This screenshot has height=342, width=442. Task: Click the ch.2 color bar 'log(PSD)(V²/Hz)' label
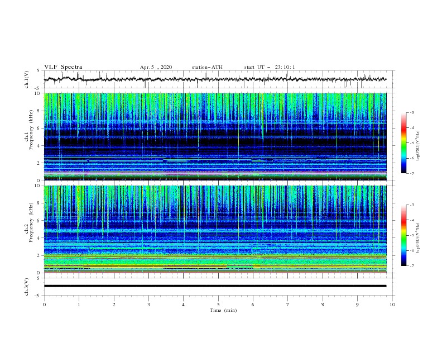(x=418, y=238)
